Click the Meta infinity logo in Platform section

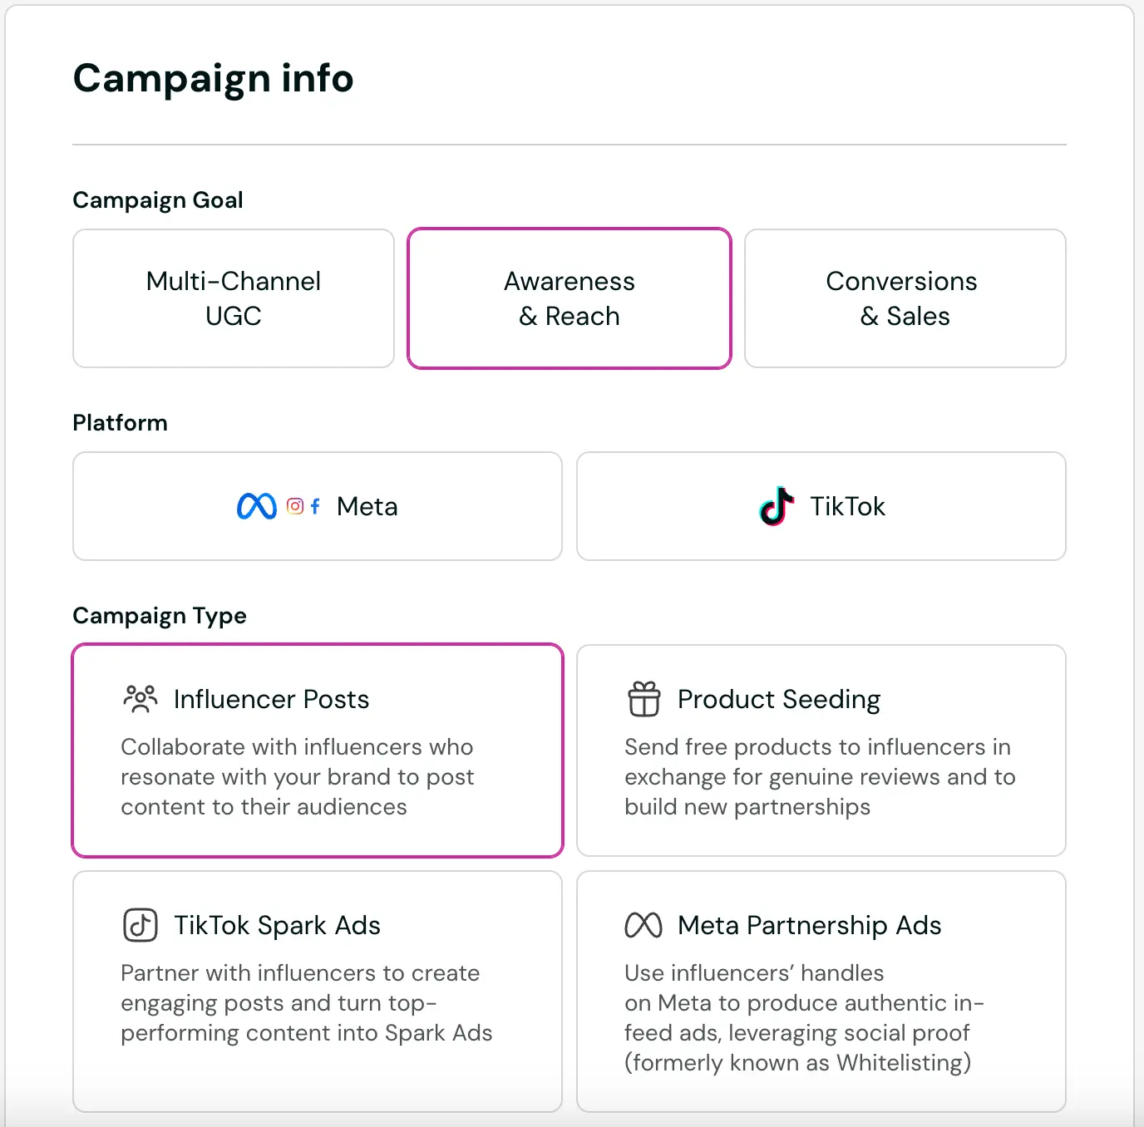tap(258, 505)
